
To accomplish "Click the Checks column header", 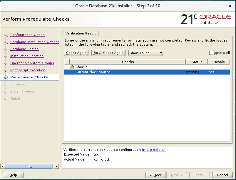I will click(128, 62).
